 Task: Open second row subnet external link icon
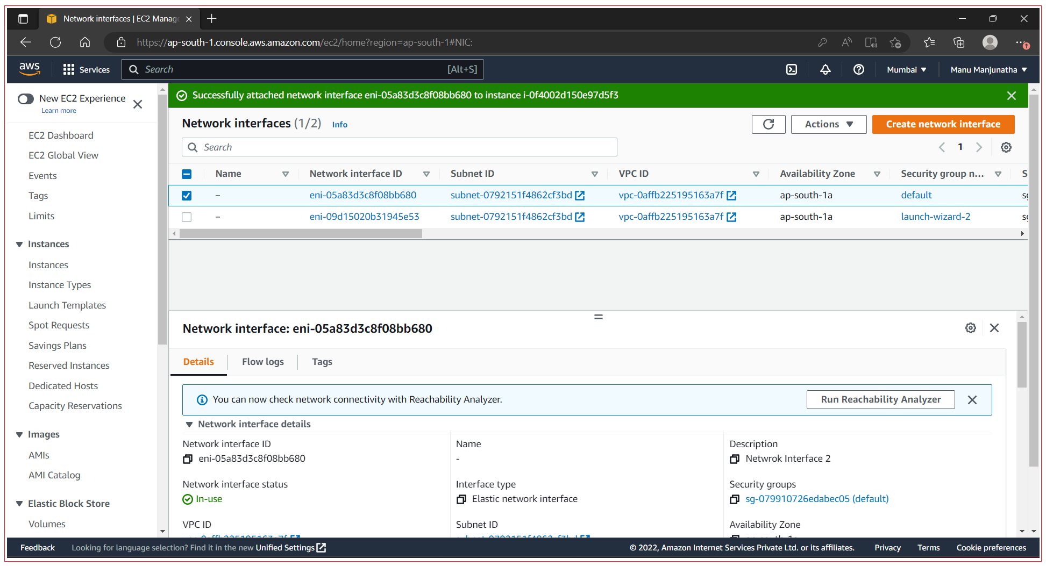click(x=580, y=217)
